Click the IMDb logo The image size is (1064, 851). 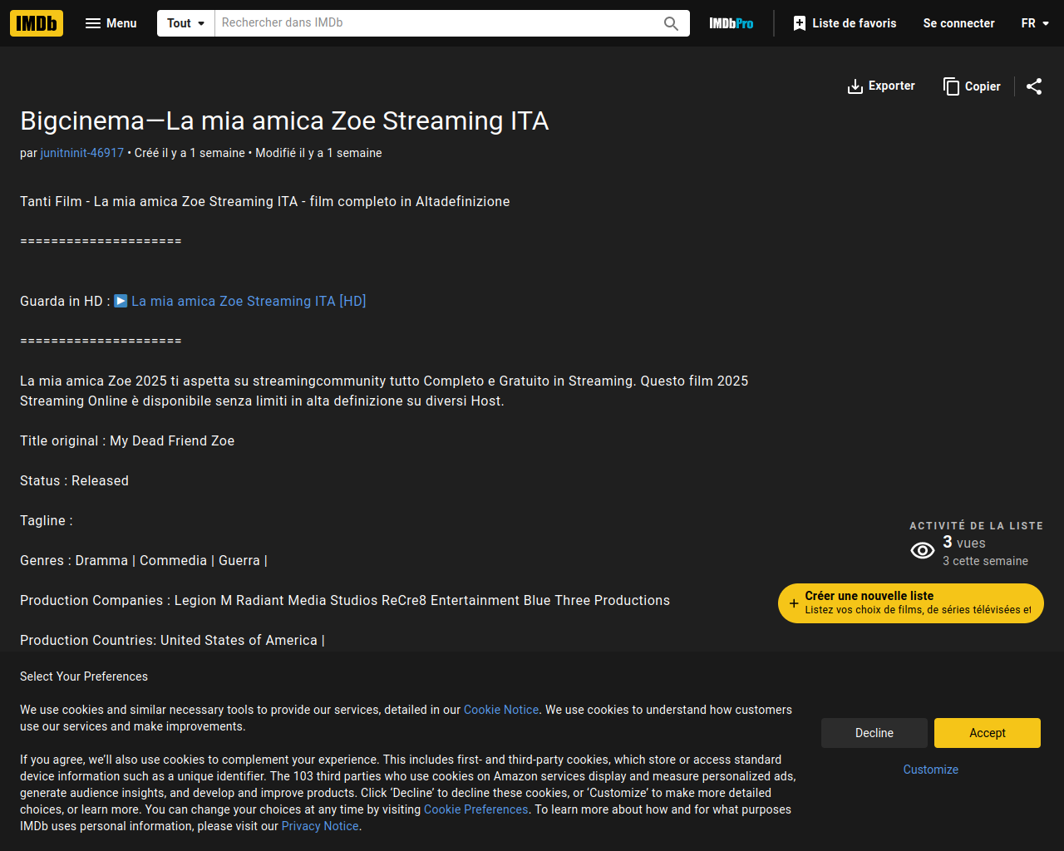(x=37, y=23)
